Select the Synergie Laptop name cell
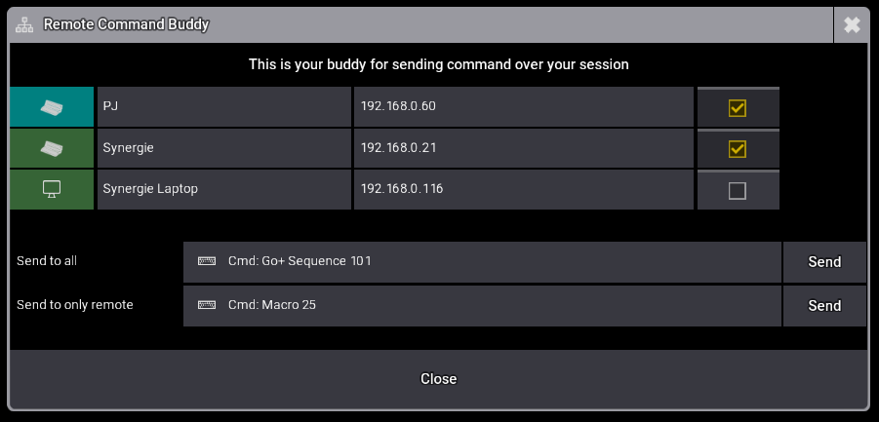The height and width of the screenshot is (422, 879). point(224,189)
